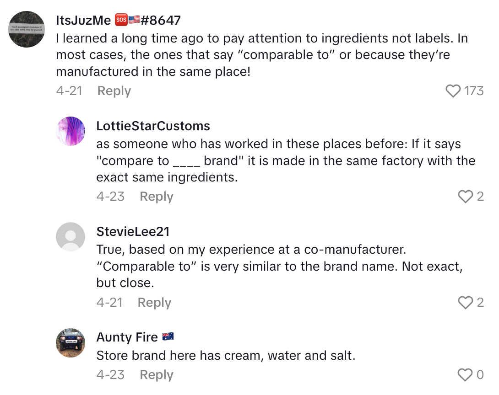499x395 pixels.
Task: Open ItsJuzMe's username link
Action: click(82, 20)
